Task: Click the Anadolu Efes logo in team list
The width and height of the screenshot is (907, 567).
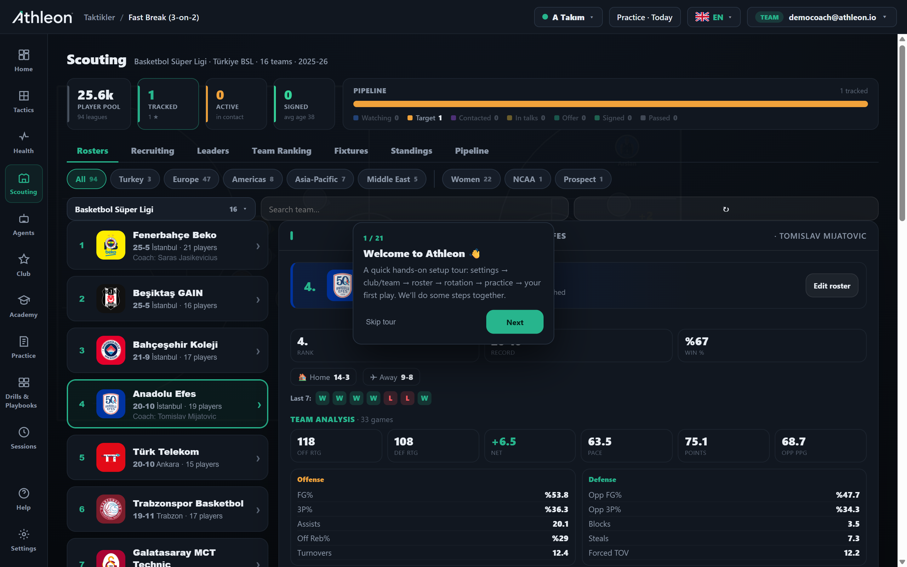Action: tap(111, 404)
